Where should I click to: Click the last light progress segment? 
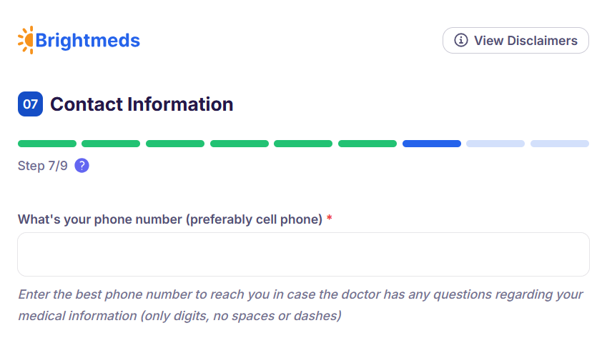coord(560,144)
